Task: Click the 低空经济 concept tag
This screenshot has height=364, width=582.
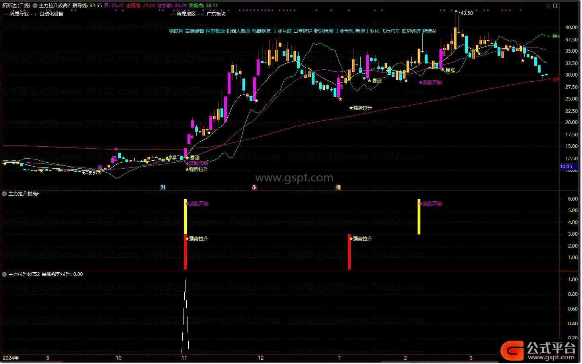Action: 411,31
